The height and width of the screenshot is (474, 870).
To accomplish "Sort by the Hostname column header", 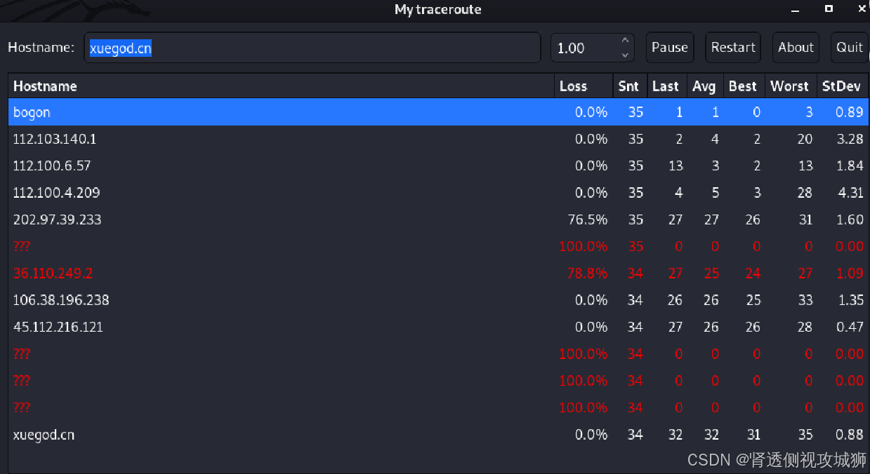I will point(281,86).
